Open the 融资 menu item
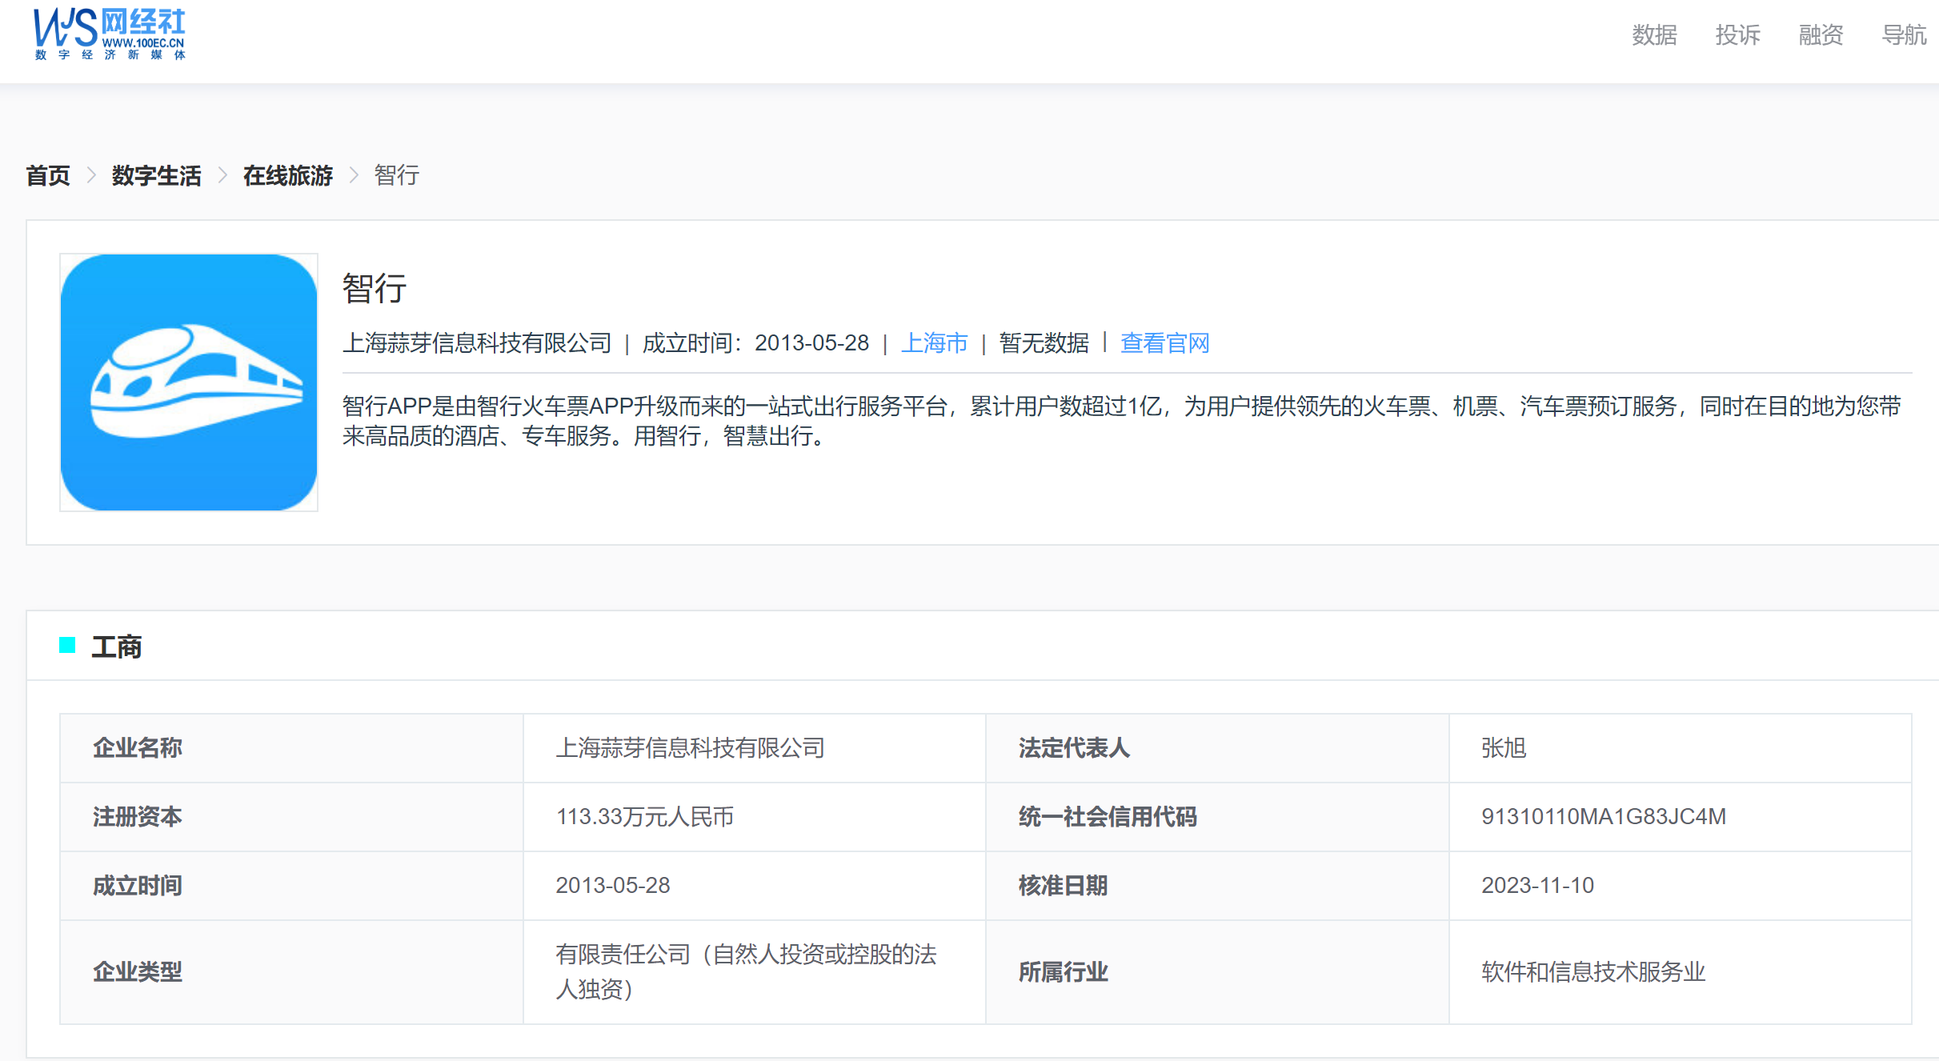This screenshot has height=1061, width=1939. pyautogui.click(x=1821, y=35)
